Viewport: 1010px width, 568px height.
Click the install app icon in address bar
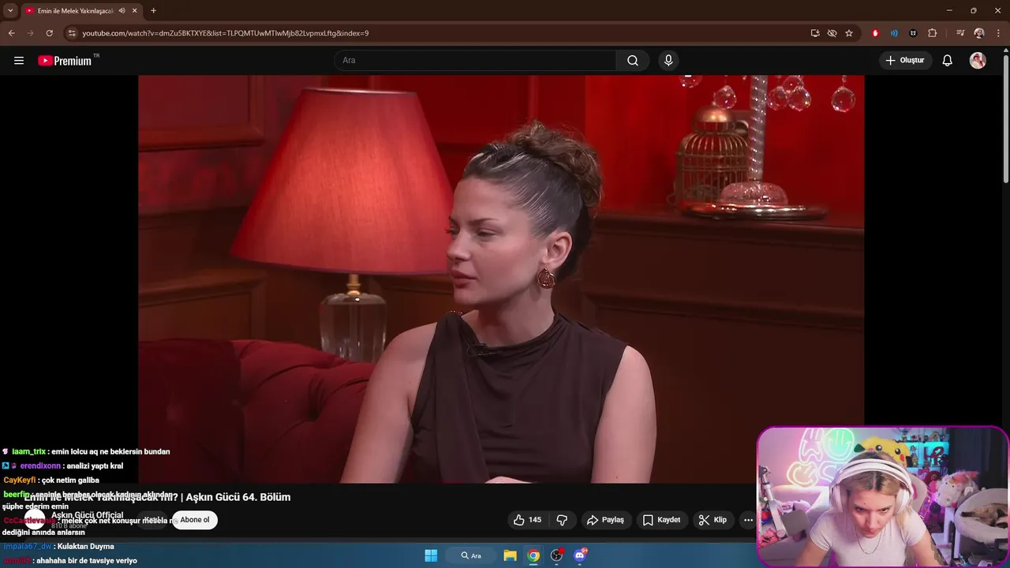coord(815,33)
